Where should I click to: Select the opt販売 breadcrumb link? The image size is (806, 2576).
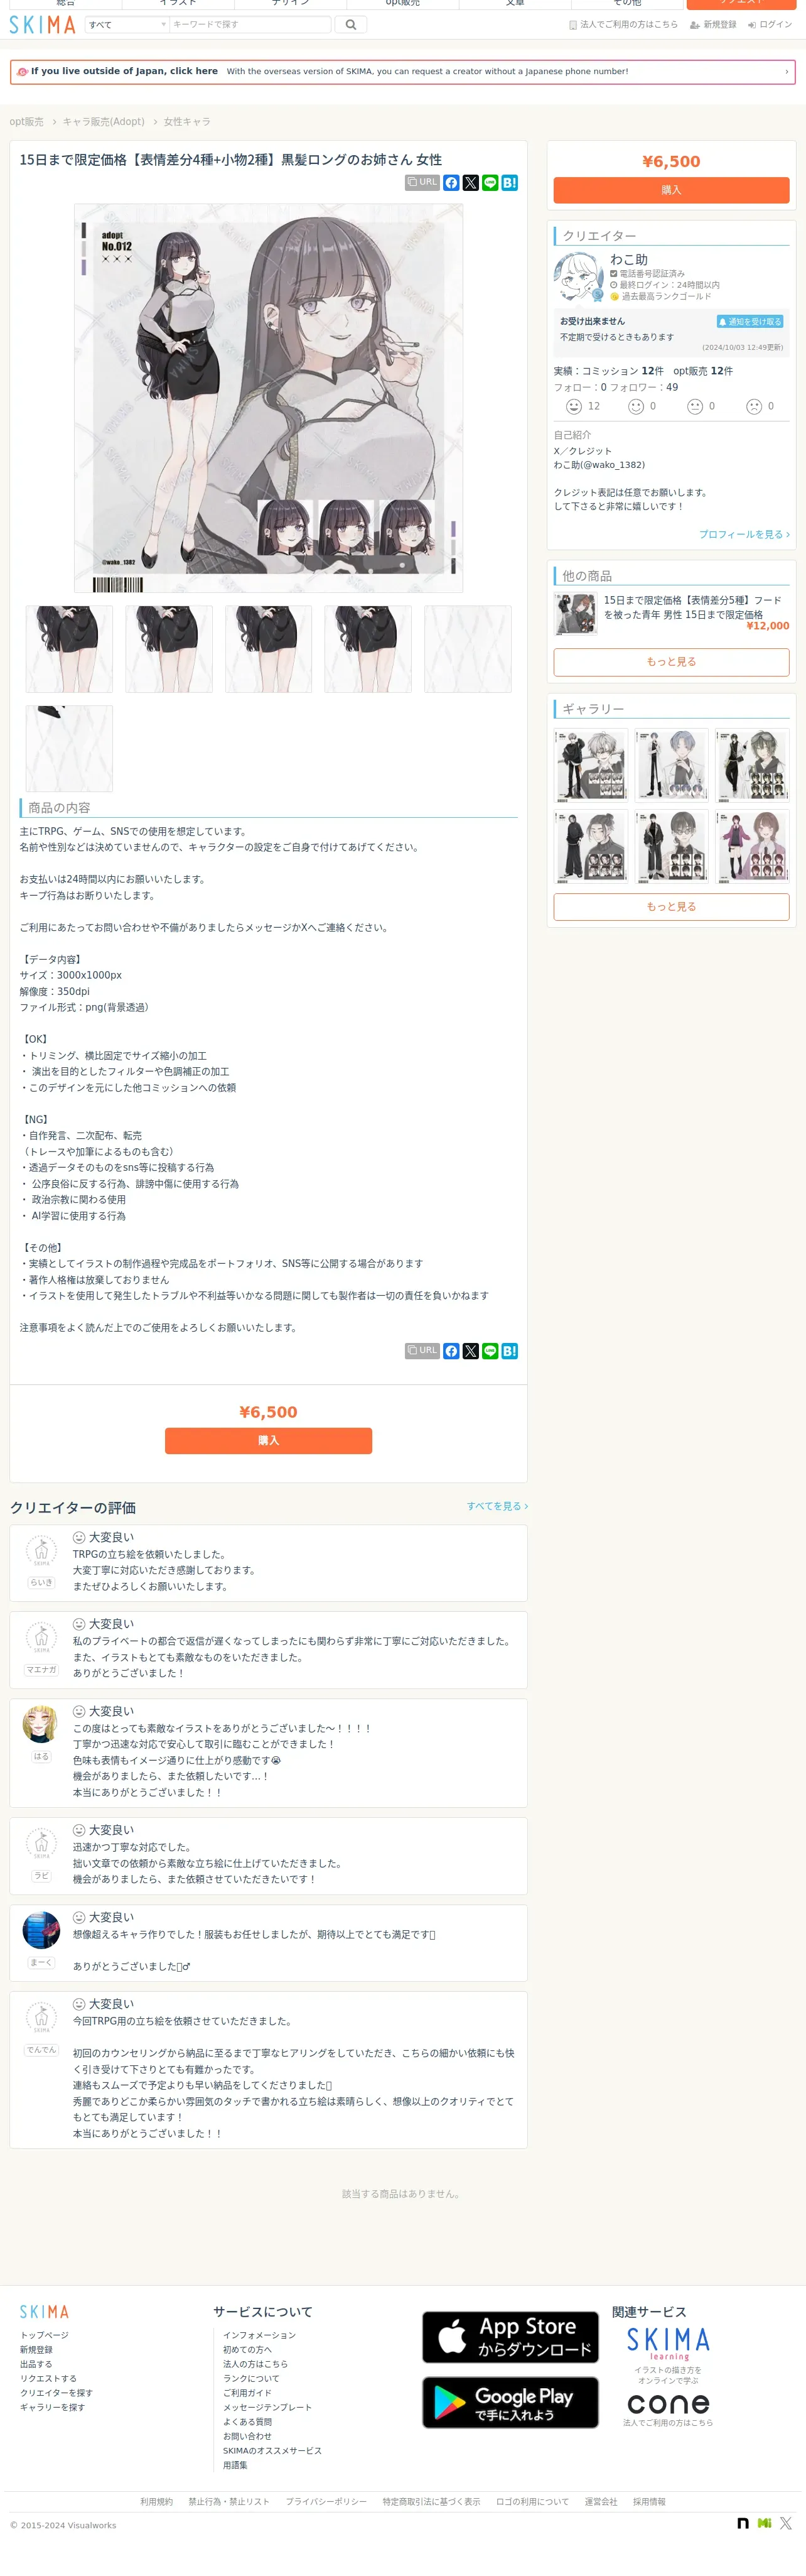tap(27, 122)
